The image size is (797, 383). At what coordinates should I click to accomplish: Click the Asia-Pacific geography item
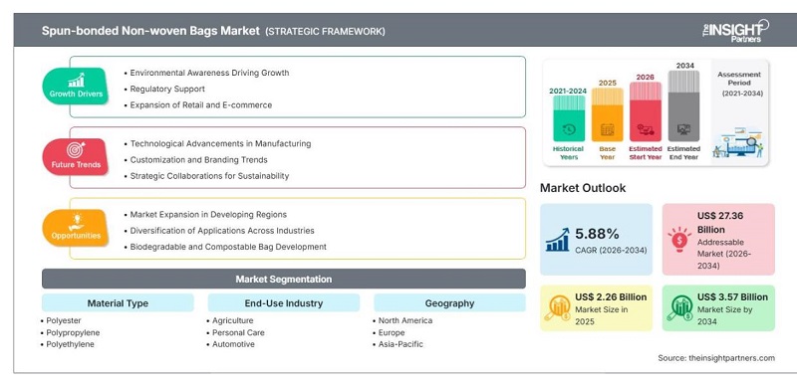[x=400, y=344]
